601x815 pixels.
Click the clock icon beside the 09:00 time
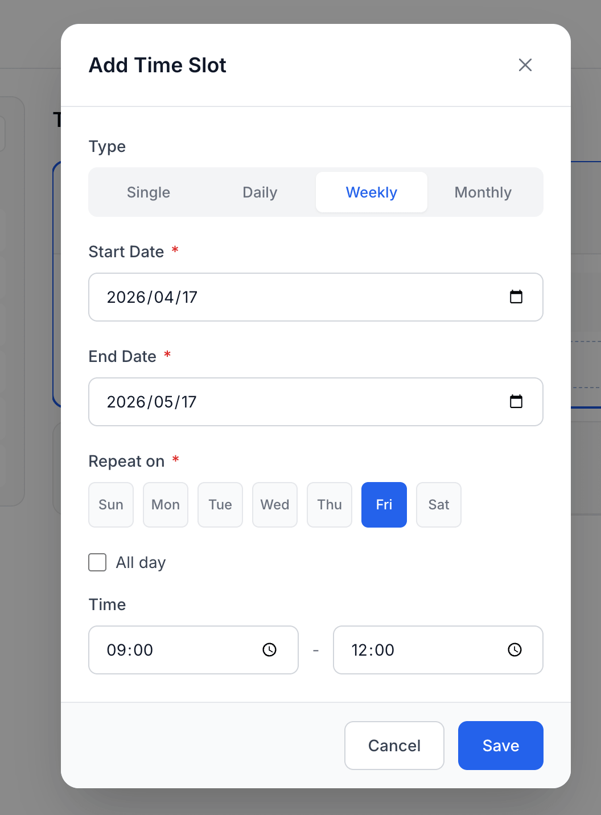pos(269,649)
